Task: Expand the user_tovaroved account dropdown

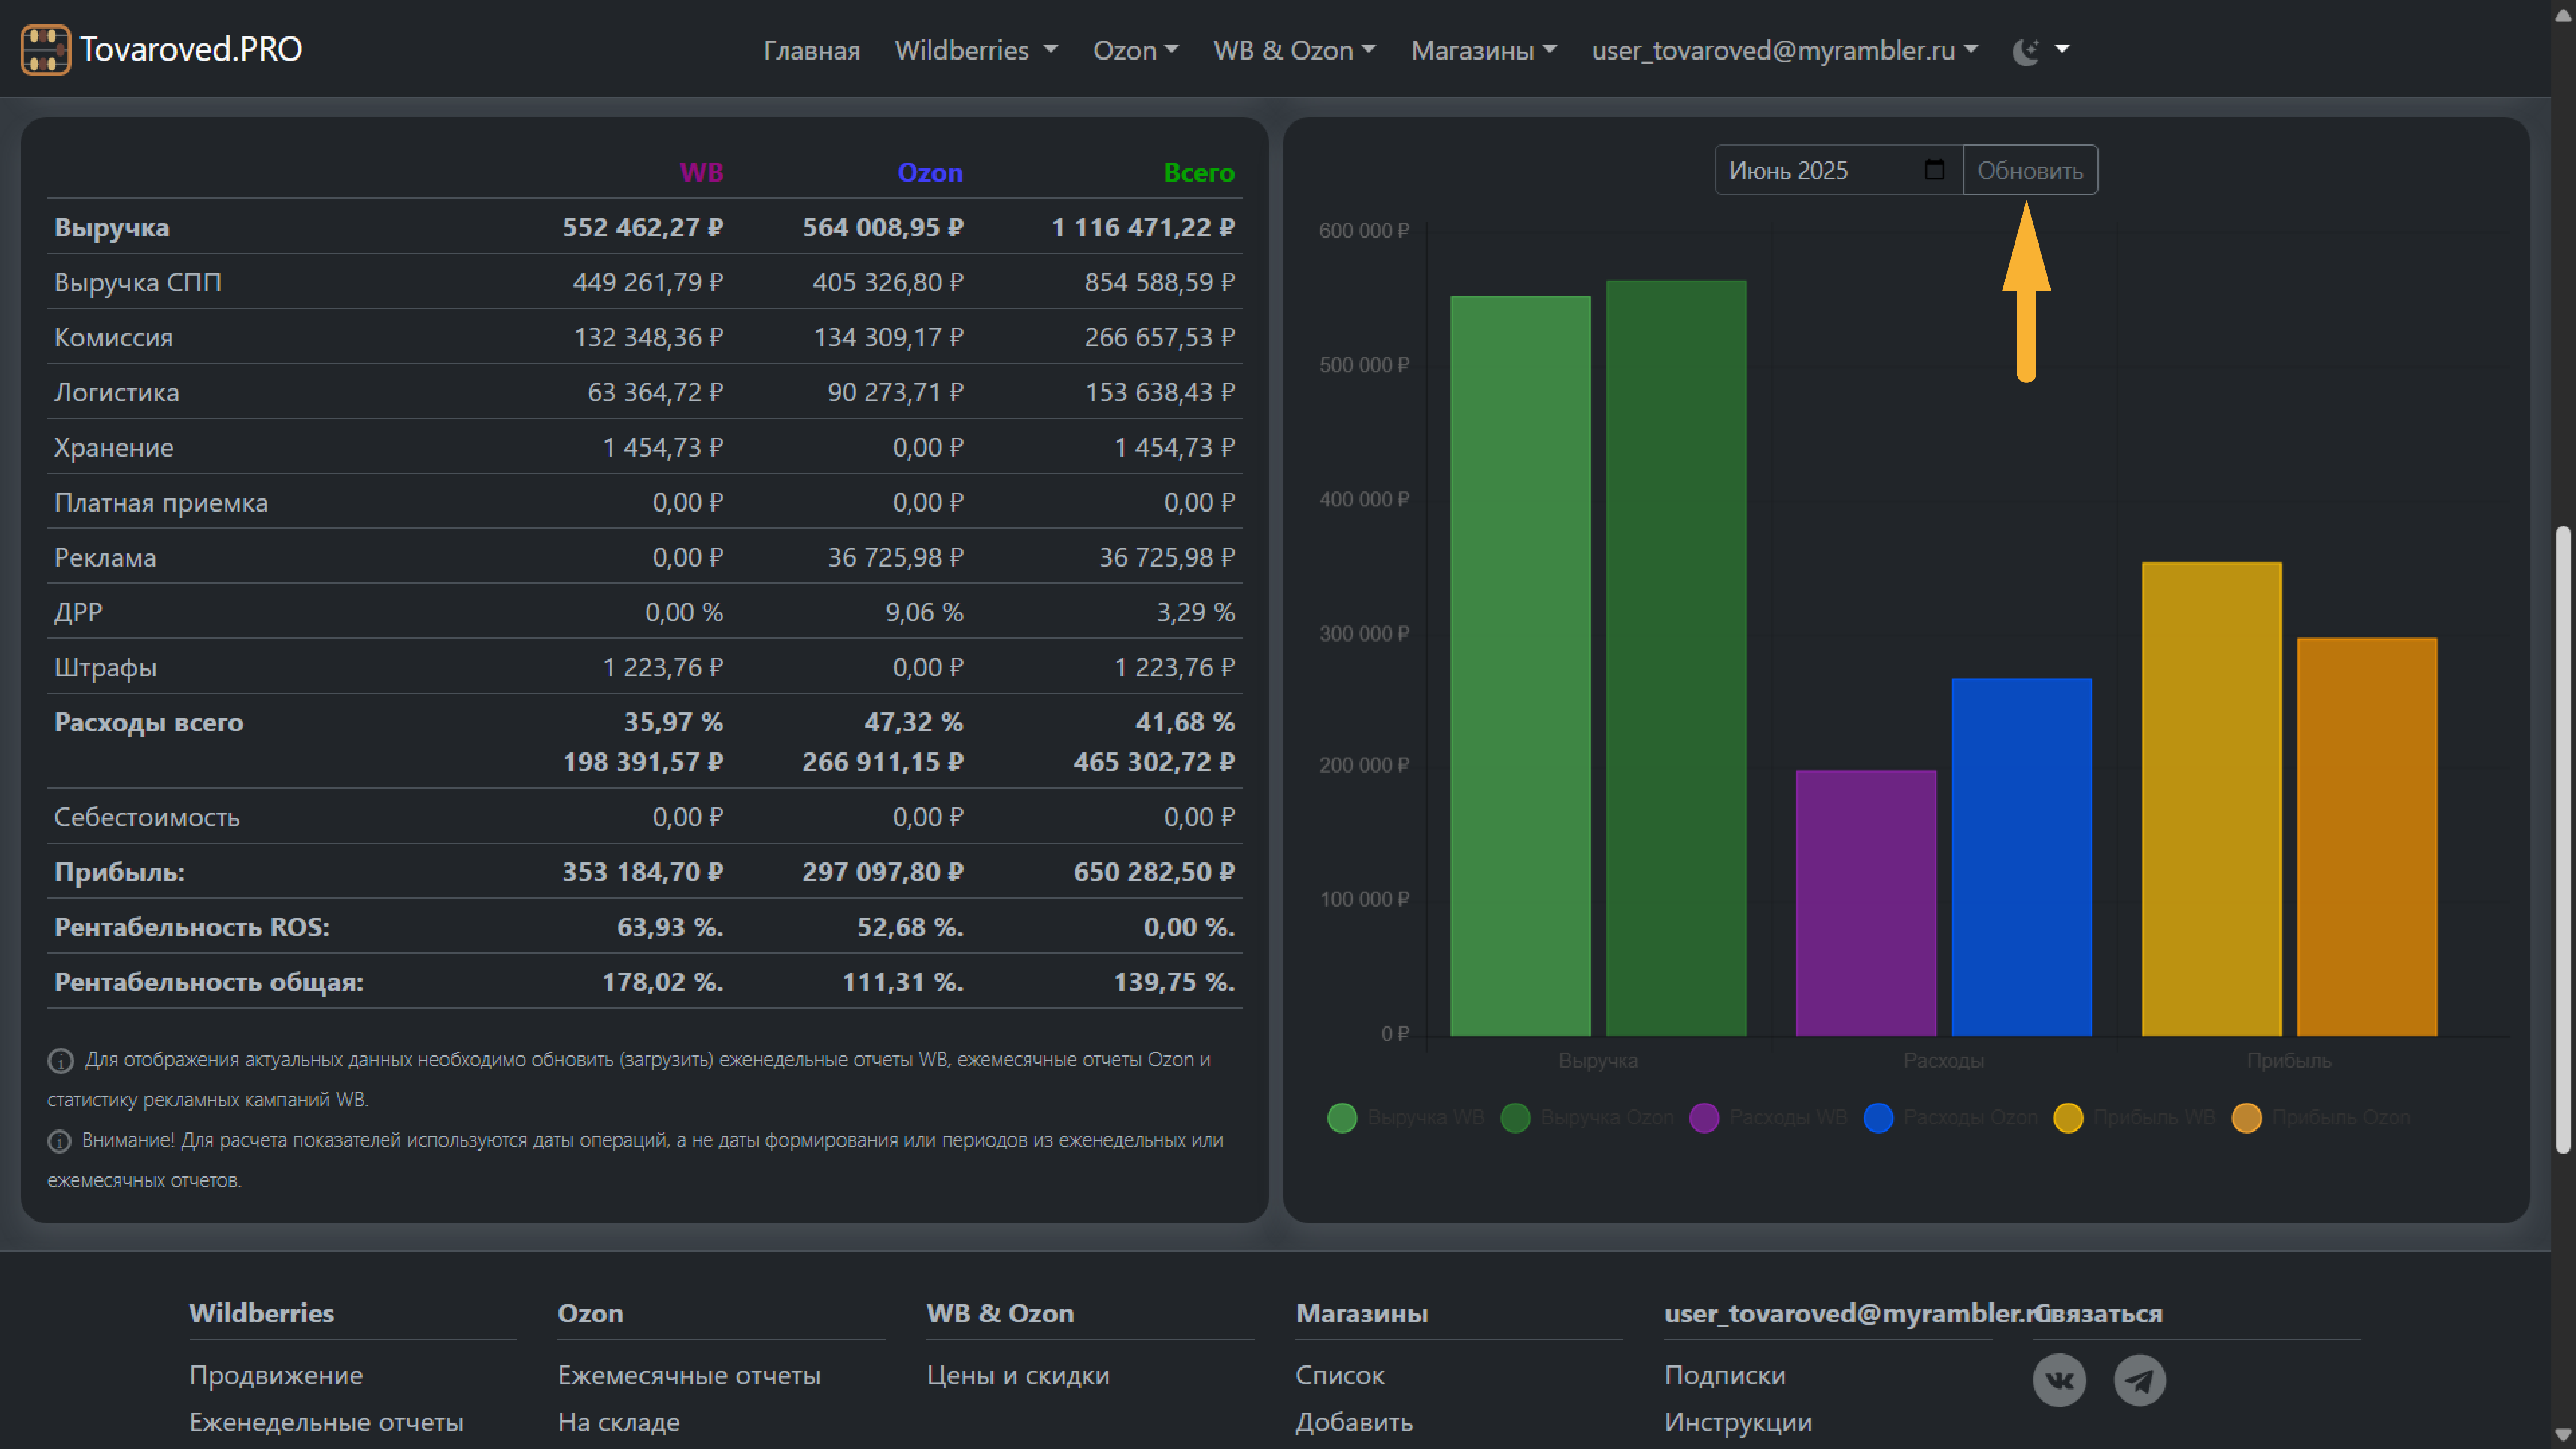Action: pos(1784,50)
